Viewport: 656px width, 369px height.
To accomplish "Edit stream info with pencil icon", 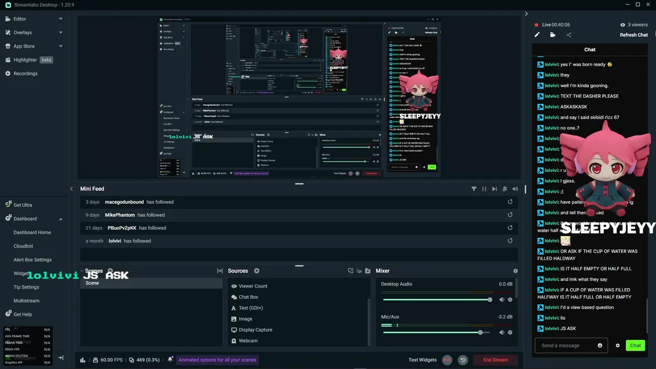I will click(x=537, y=35).
